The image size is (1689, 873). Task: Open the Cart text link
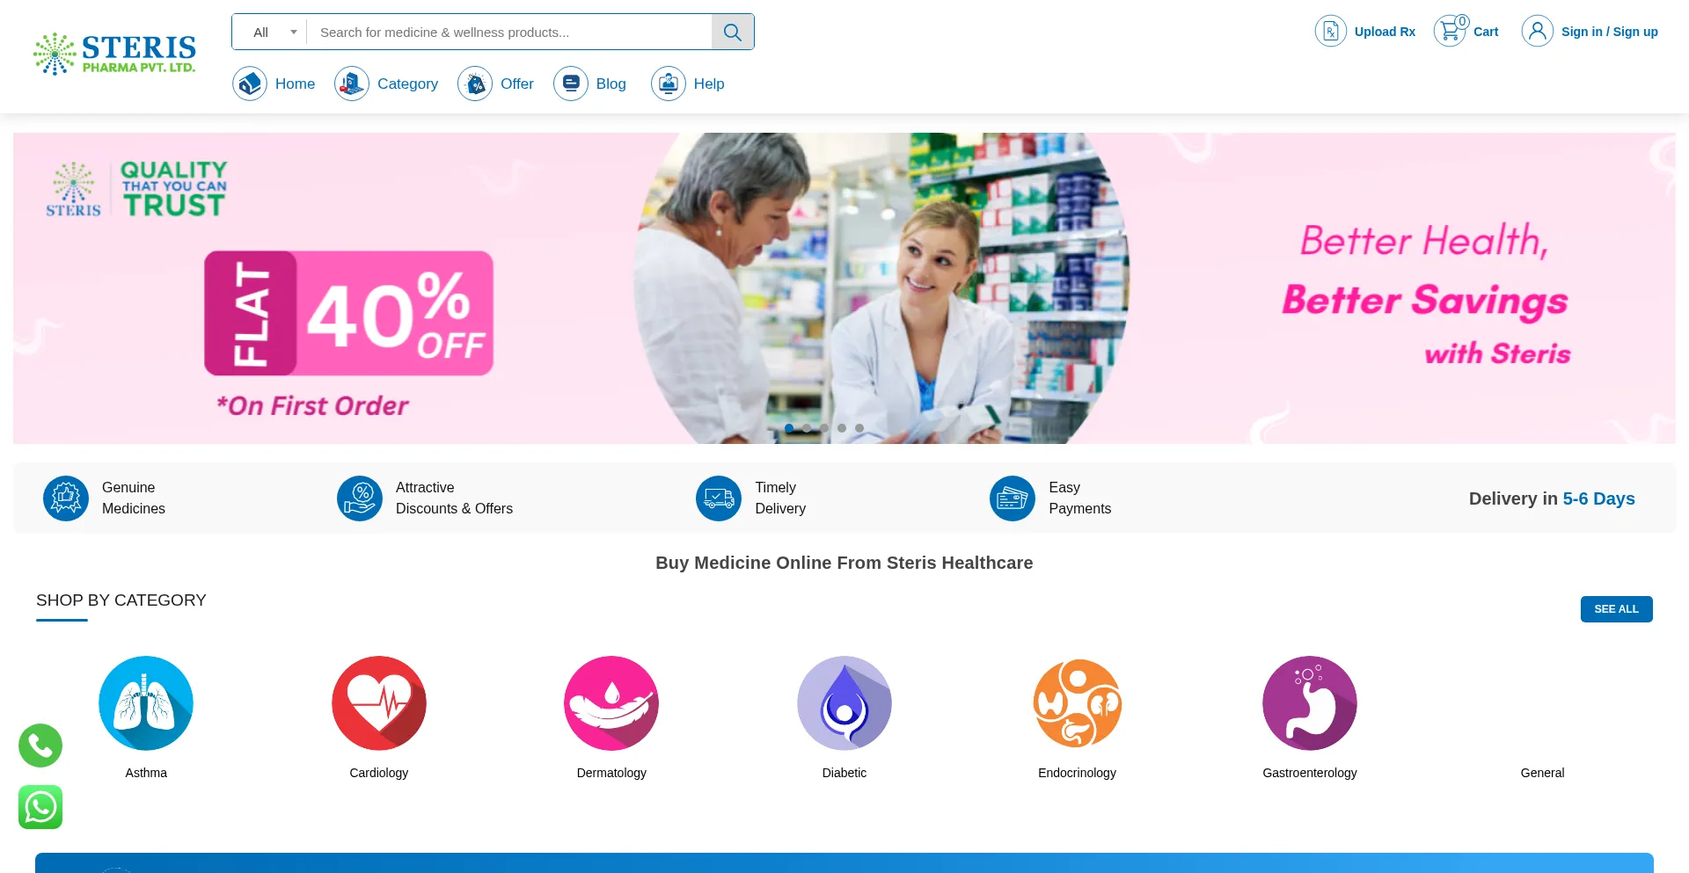pos(1486,32)
